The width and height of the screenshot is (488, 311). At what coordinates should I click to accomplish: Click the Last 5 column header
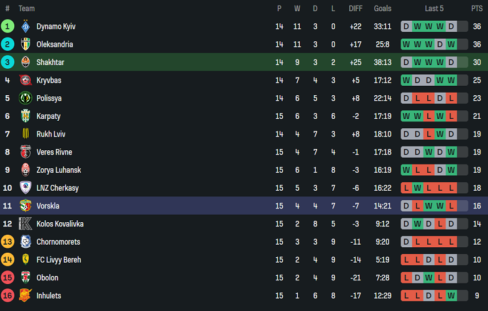[434, 9]
